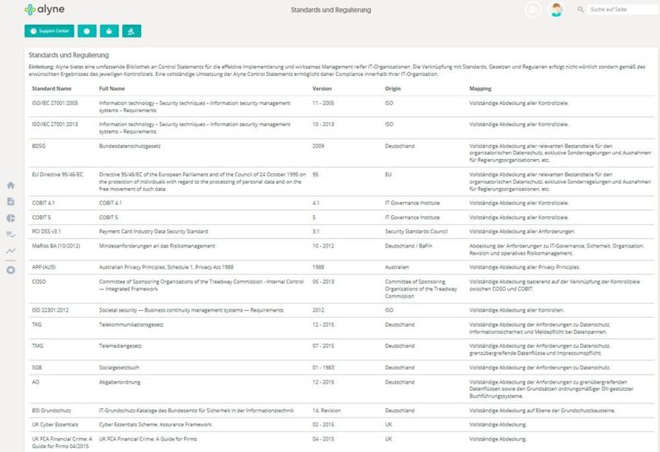Viewport: 660px width, 452px height.
Task: Go to the alyne logo home
Action: pyautogui.click(x=45, y=9)
